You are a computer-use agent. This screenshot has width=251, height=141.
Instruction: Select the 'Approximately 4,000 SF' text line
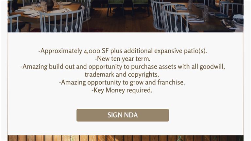click(x=123, y=51)
